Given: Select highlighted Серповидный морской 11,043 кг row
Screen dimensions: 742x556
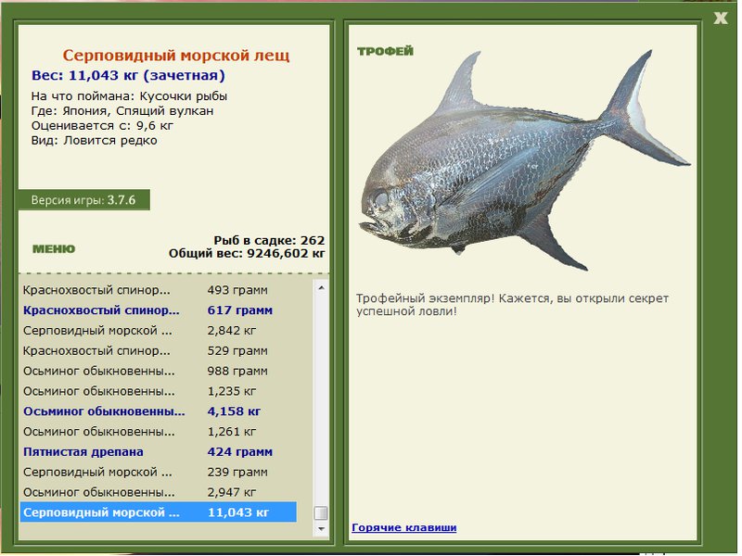Looking at the screenshot, I should point(159,512).
